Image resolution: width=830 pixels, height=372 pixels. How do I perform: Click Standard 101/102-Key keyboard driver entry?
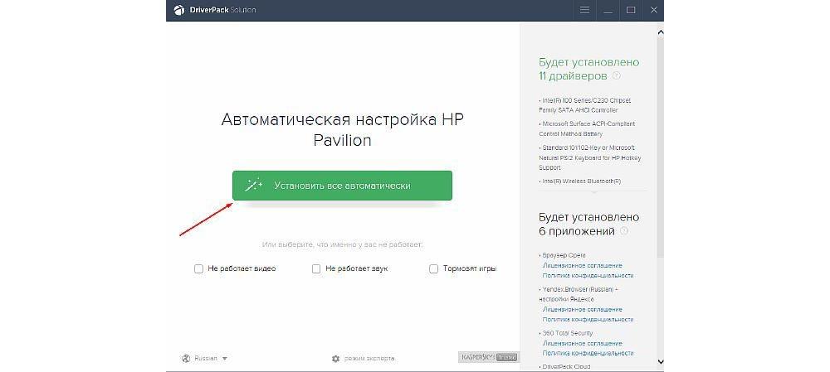click(x=590, y=157)
